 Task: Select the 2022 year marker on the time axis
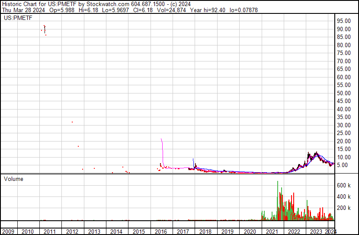click(x=295, y=232)
